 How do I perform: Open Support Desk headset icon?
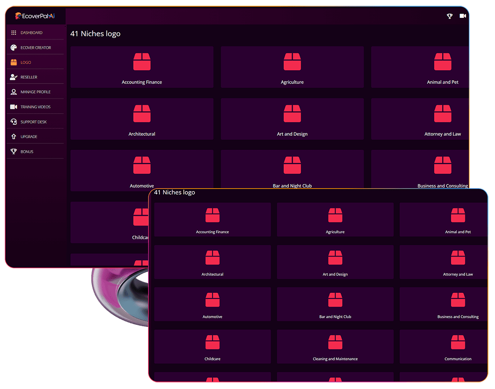click(14, 122)
